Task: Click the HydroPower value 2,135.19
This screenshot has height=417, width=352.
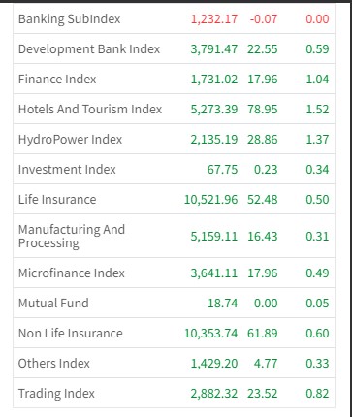Action: [214, 140]
